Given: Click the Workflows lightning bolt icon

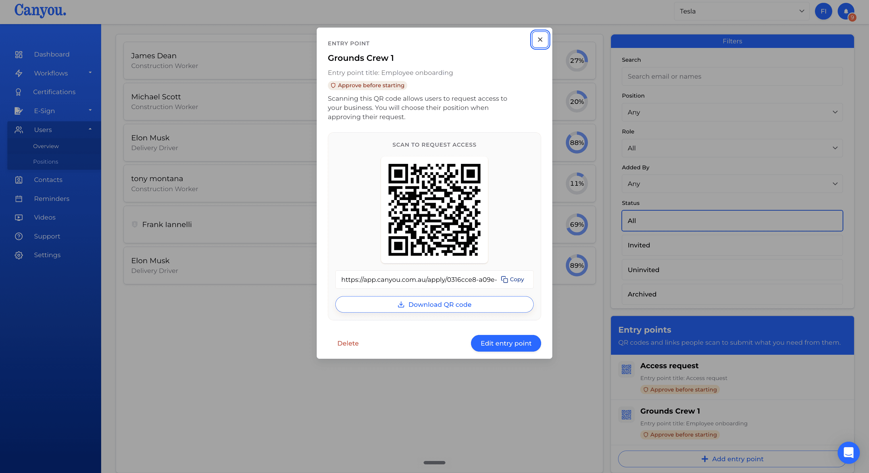Looking at the screenshot, I should [19, 73].
